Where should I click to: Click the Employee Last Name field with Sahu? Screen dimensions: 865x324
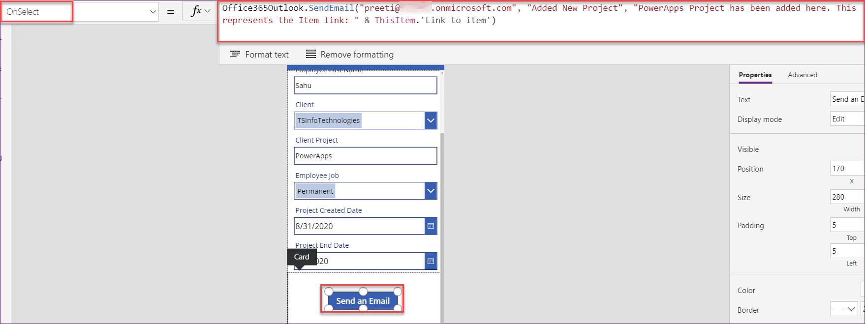[x=365, y=86]
